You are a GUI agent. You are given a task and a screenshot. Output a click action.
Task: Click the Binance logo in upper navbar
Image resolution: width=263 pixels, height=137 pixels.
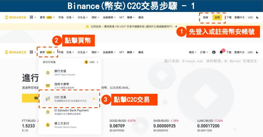click(15, 17)
